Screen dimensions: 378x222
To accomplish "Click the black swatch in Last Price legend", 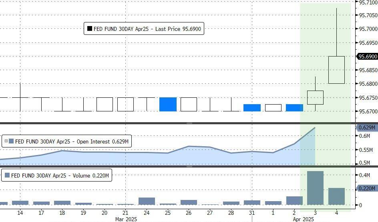I will point(89,28).
